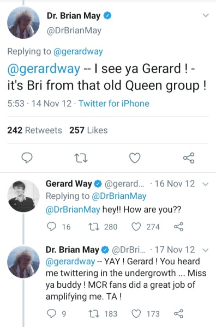Retweet Gerard Way's tweet with 280 retweets

point(92,227)
